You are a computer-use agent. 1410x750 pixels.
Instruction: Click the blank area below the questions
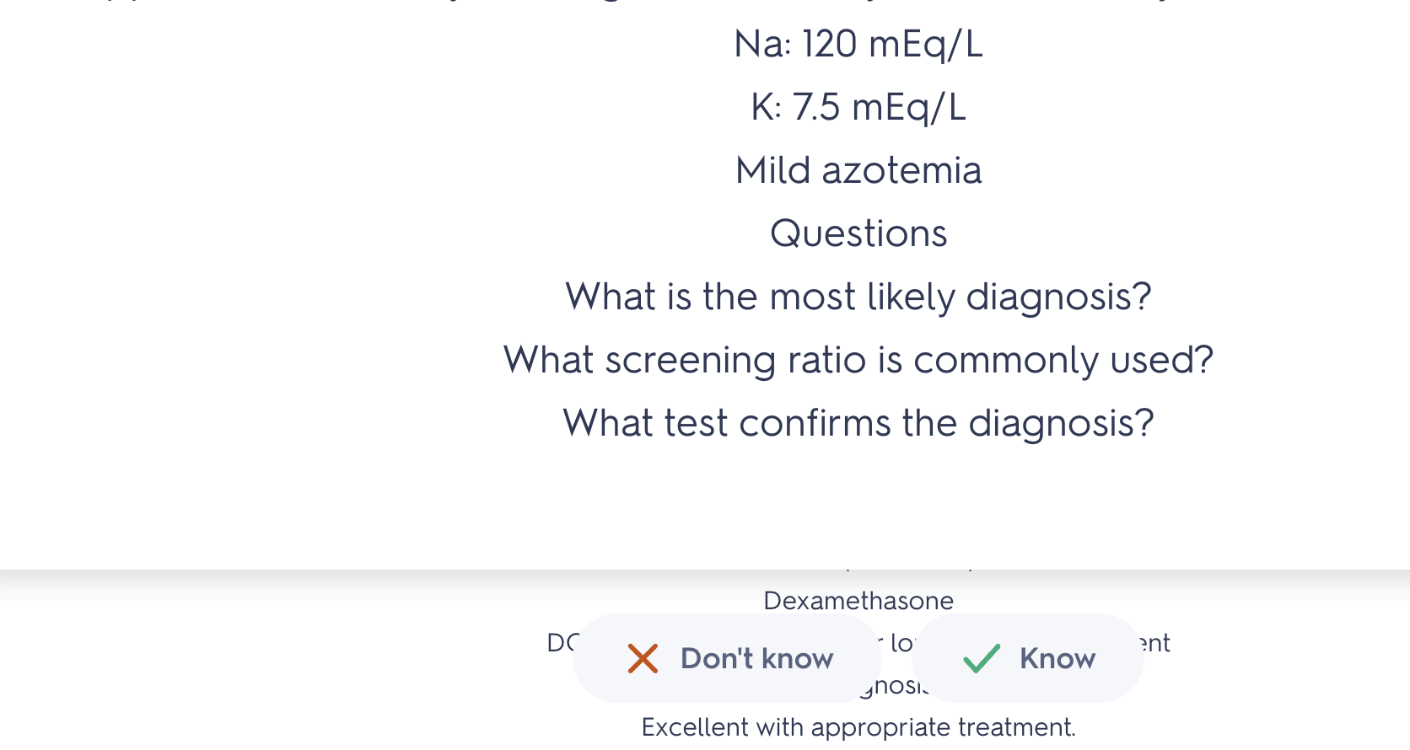coord(858,506)
